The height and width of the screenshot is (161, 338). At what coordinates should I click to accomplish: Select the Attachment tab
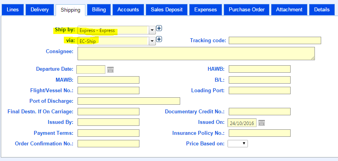(289, 10)
